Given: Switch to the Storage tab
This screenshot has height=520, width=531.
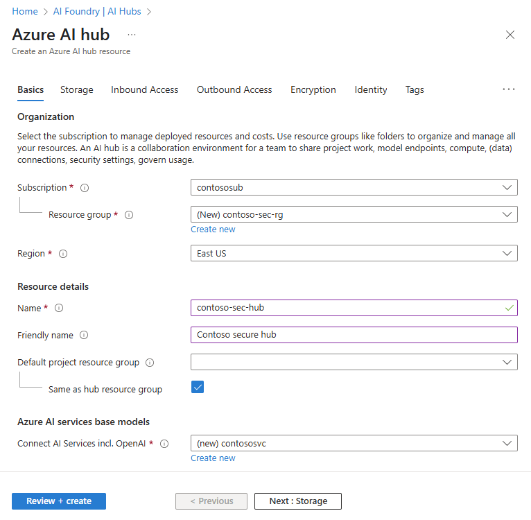Looking at the screenshot, I should [77, 89].
